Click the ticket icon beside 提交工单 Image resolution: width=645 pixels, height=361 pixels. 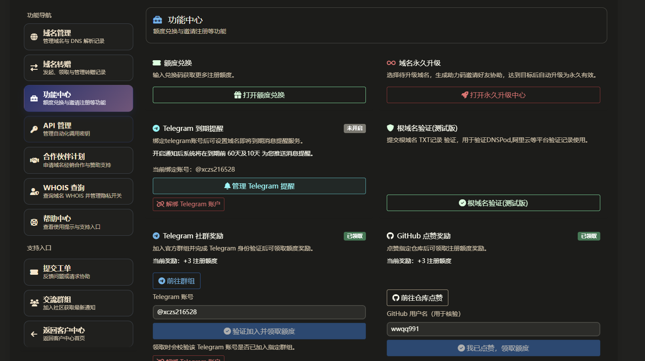coord(34,272)
